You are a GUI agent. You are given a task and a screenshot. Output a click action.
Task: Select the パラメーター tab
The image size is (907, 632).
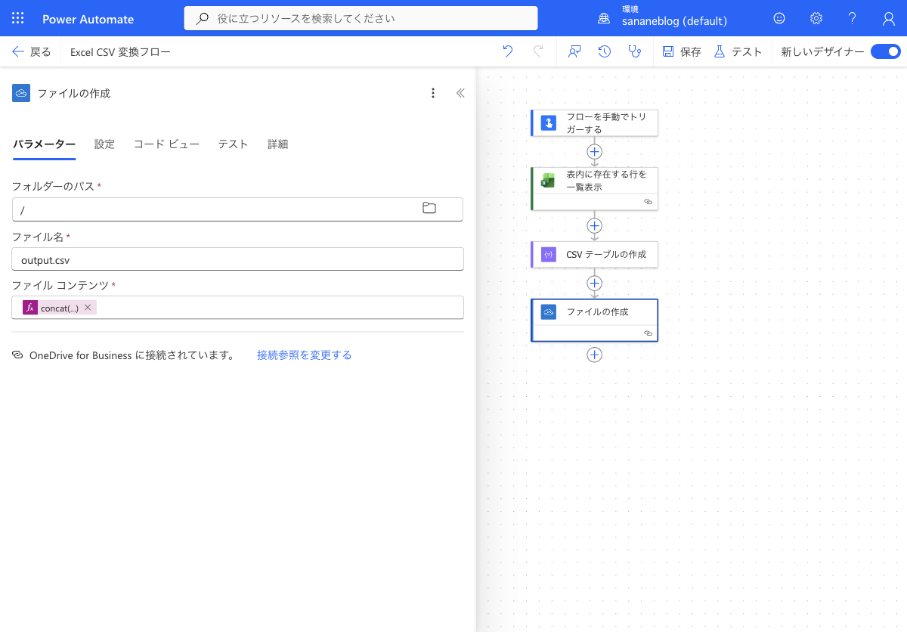click(44, 144)
